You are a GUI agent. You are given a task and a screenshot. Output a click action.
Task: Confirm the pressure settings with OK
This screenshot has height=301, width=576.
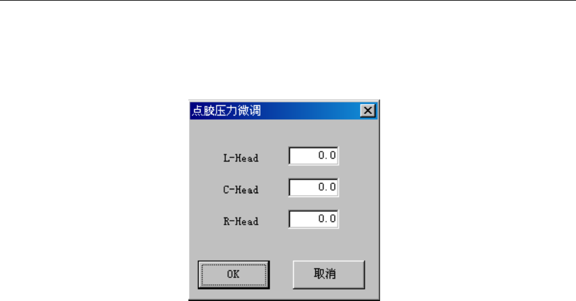click(x=234, y=274)
